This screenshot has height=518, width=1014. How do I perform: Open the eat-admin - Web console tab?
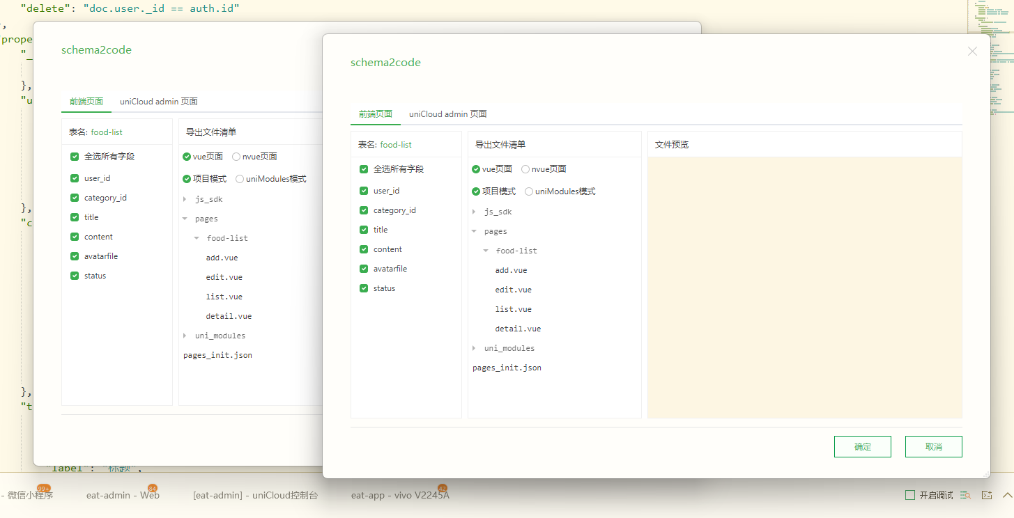pyautogui.click(x=123, y=495)
